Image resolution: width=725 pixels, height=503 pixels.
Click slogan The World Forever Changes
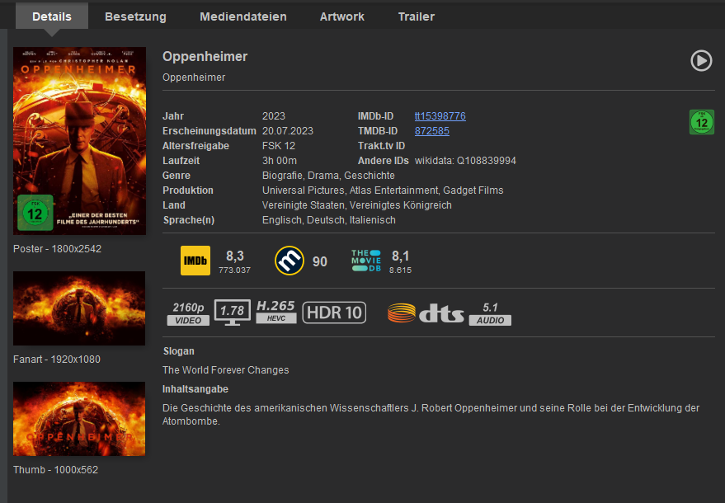[x=226, y=370]
